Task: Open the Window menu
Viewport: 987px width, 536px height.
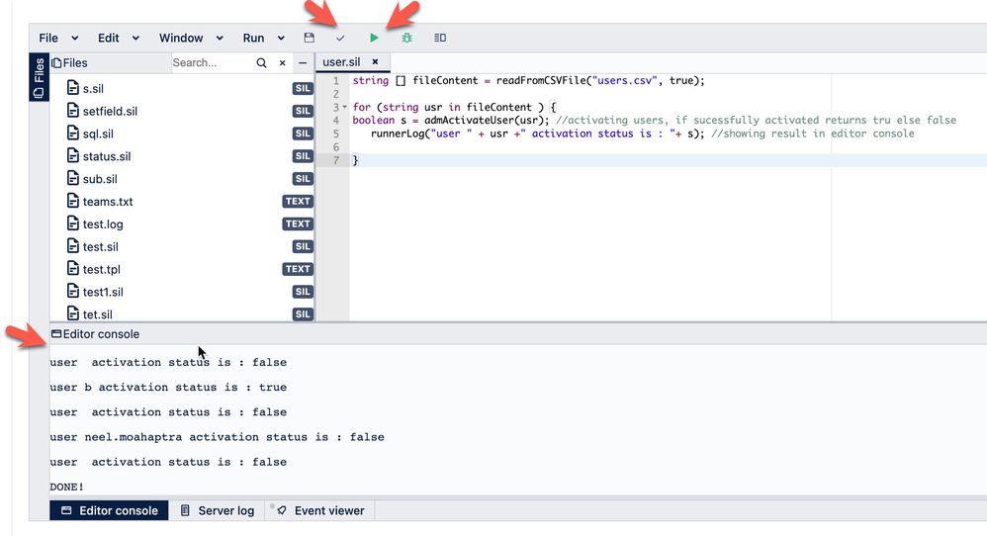Action: pos(181,38)
